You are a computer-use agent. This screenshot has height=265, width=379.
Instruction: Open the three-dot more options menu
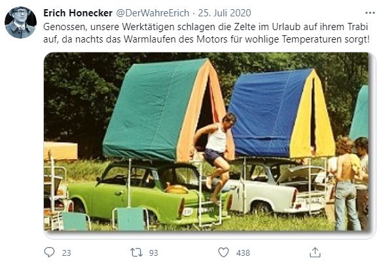click(370, 13)
